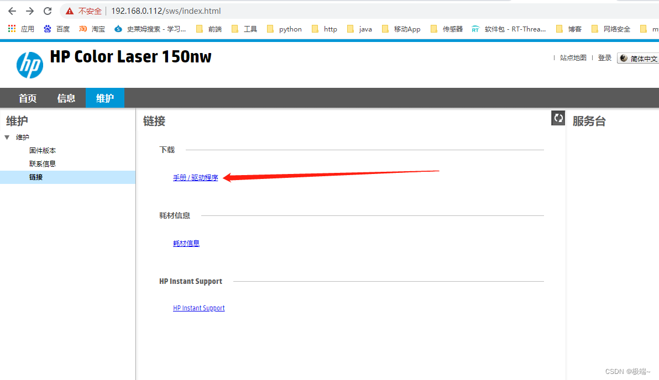Click the 不安全 security label

[90, 12]
